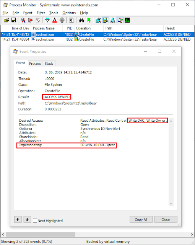The height and width of the screenshot is (245, 195).
Task: Click the Find binoculars toolbar icon
Action: click(x=81, y=20)
